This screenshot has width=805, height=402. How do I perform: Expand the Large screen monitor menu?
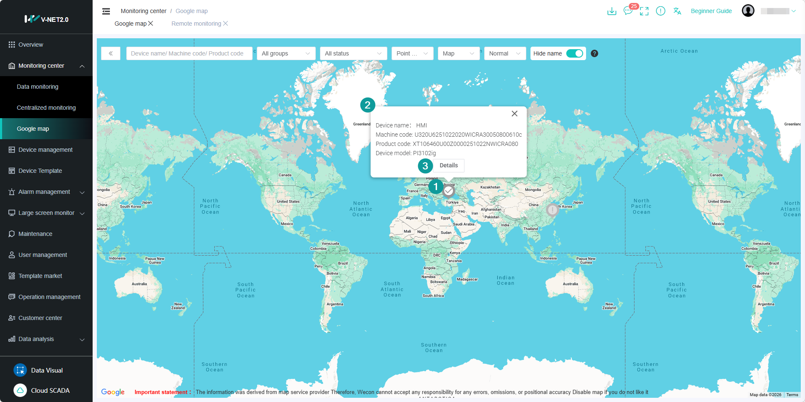[x=82, y=213]
